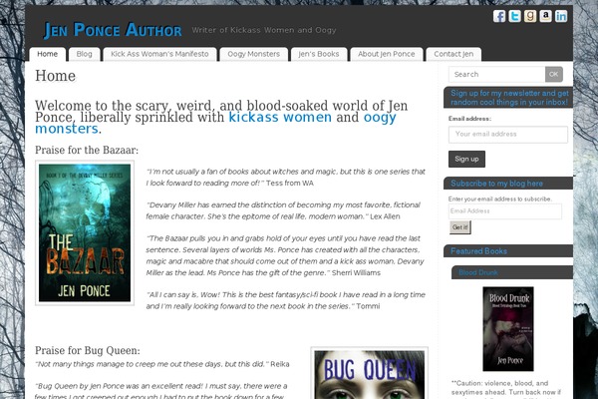Open Kick Ass Woman's Manifesto tab
The image size is (598, 399).
click(x=159, y=54)
